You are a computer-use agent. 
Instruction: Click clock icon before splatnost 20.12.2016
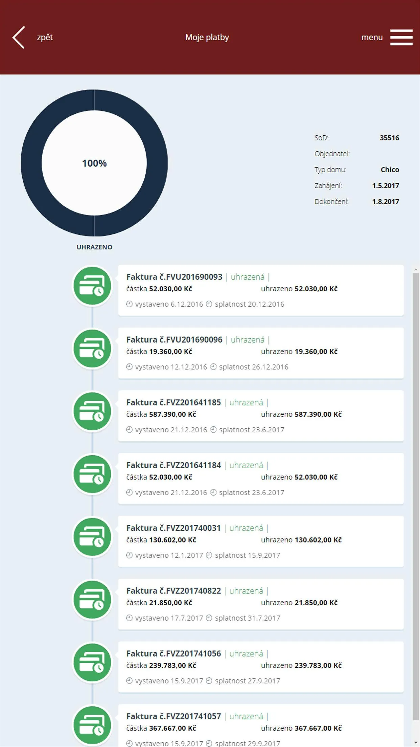point(209,304)
